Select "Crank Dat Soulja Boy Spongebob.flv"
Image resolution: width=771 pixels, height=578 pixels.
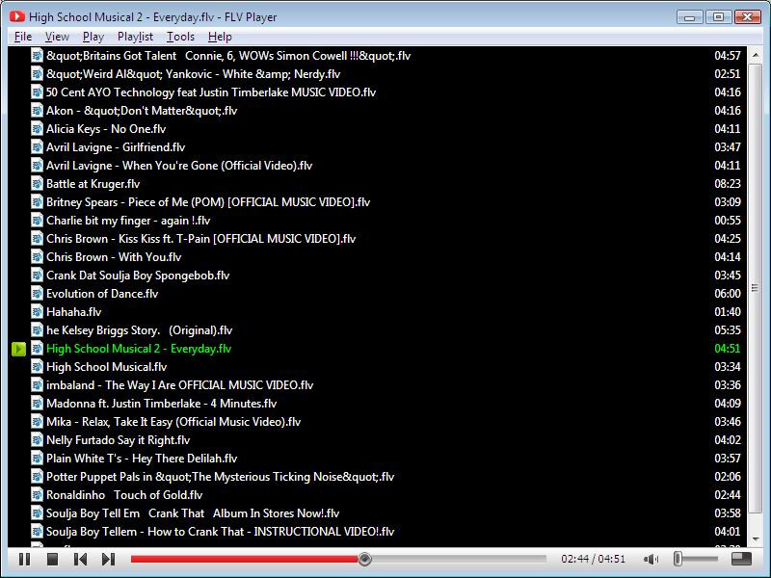click(377, 276)
